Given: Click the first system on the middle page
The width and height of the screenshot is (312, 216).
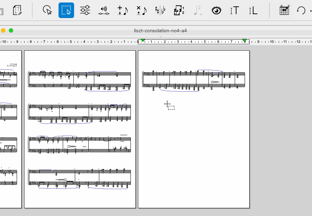Looking at the screenshot, I should pos(79,81).
